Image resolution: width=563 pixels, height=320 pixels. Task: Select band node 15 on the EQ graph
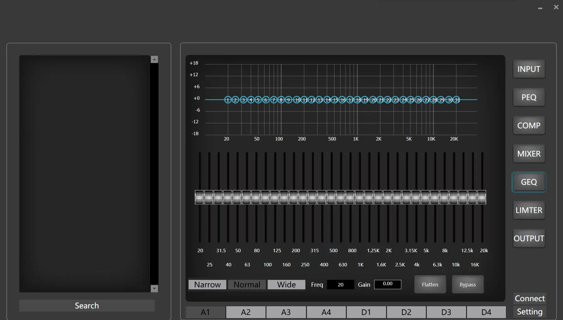click(335, 100)
